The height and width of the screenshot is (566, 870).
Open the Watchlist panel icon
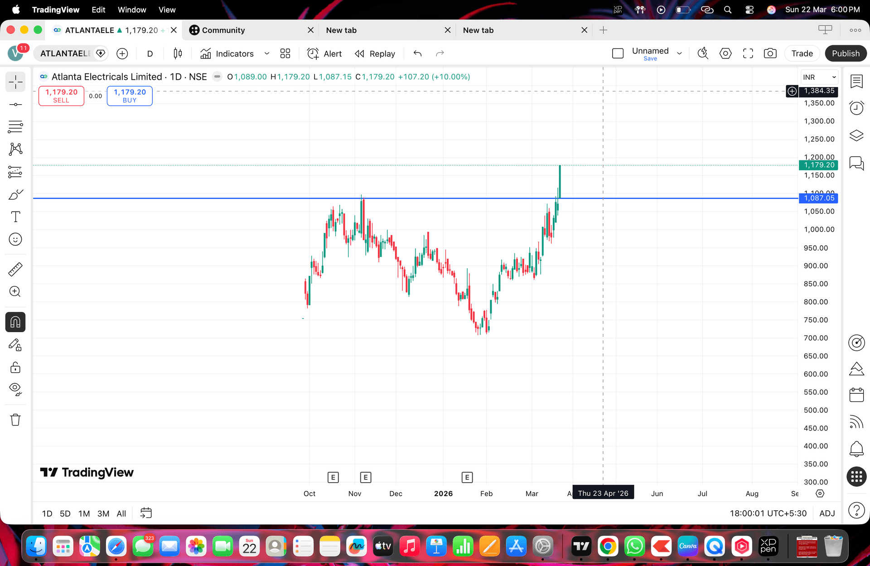click(x=856, y=82)
